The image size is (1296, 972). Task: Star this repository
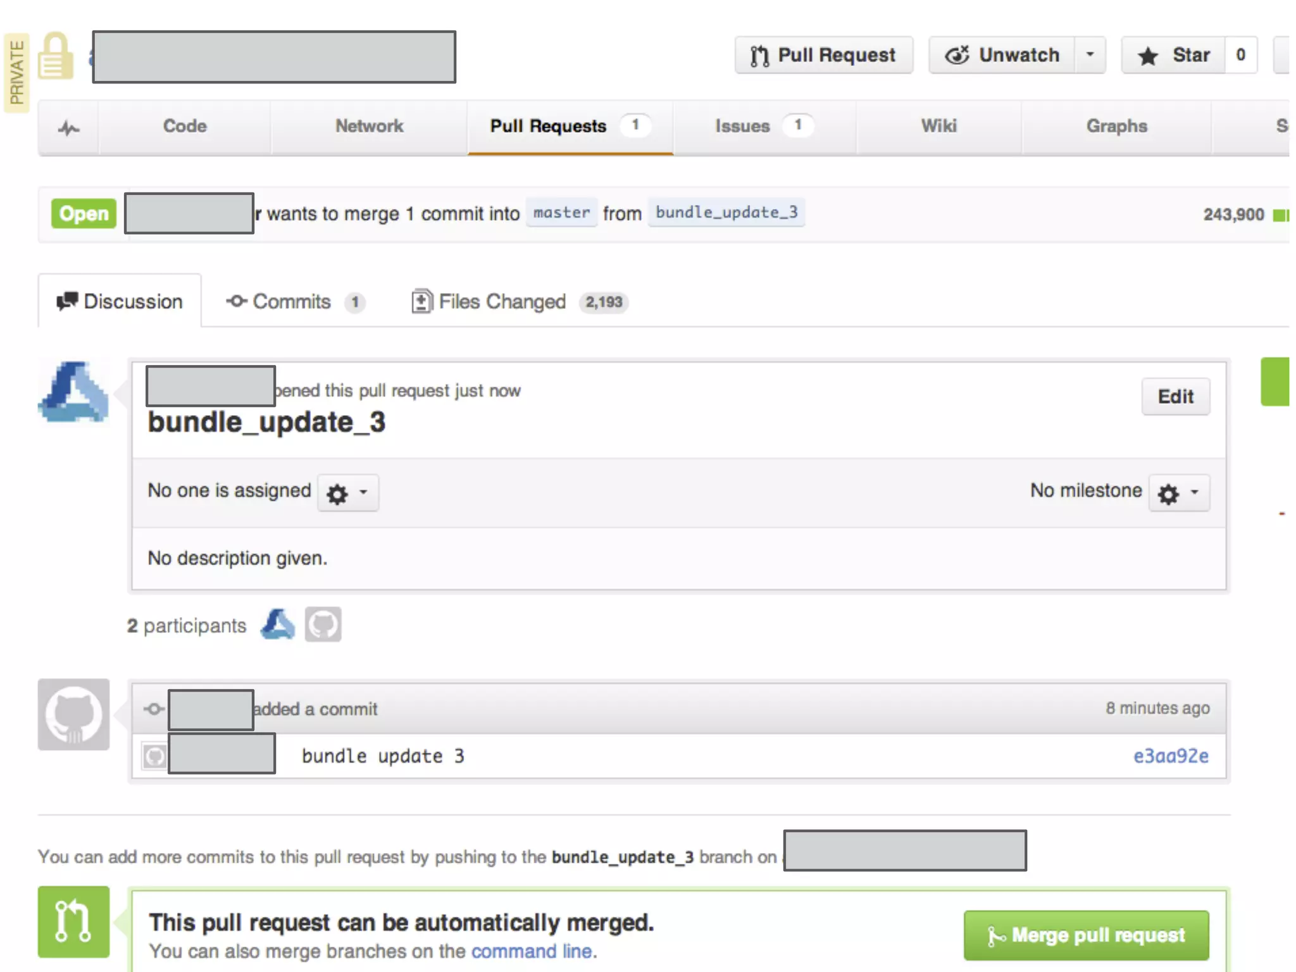(x=1174, y=56)
